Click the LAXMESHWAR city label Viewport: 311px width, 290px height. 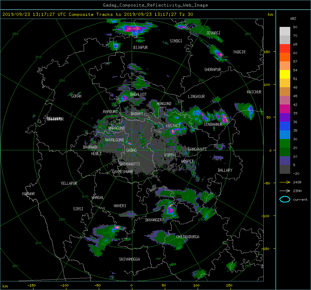(x=122, y=172)
